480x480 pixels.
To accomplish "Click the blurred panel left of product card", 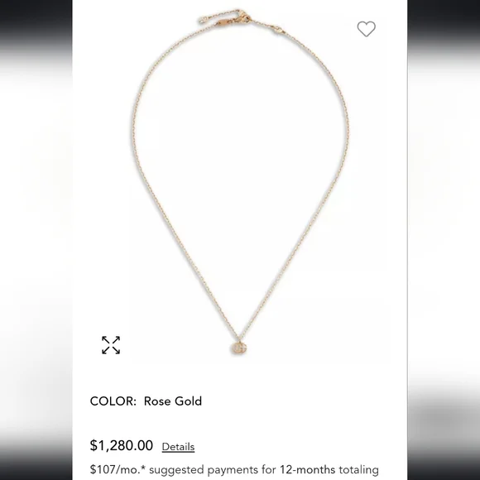I will [36, 240].
